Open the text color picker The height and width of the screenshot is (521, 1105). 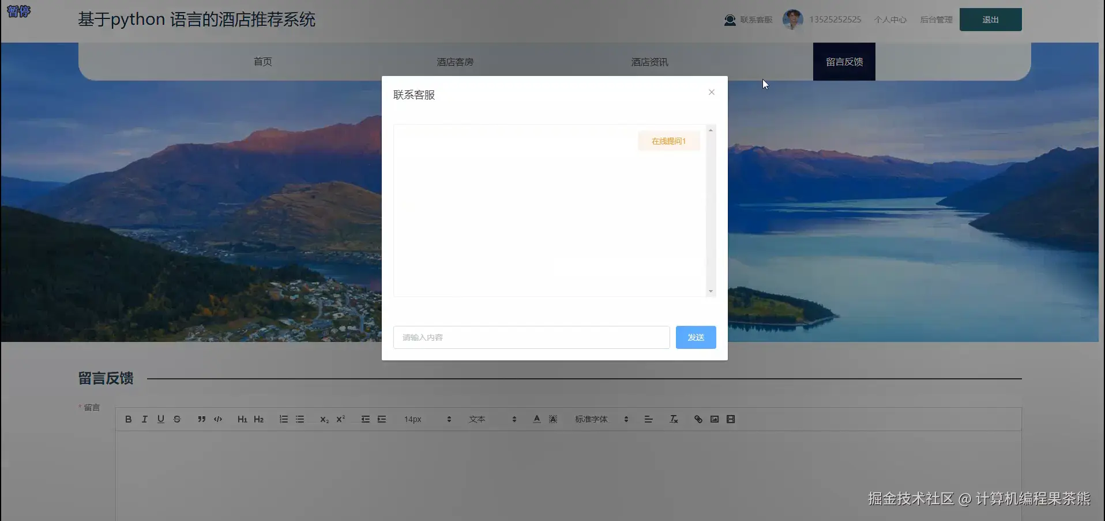[537, 419]
